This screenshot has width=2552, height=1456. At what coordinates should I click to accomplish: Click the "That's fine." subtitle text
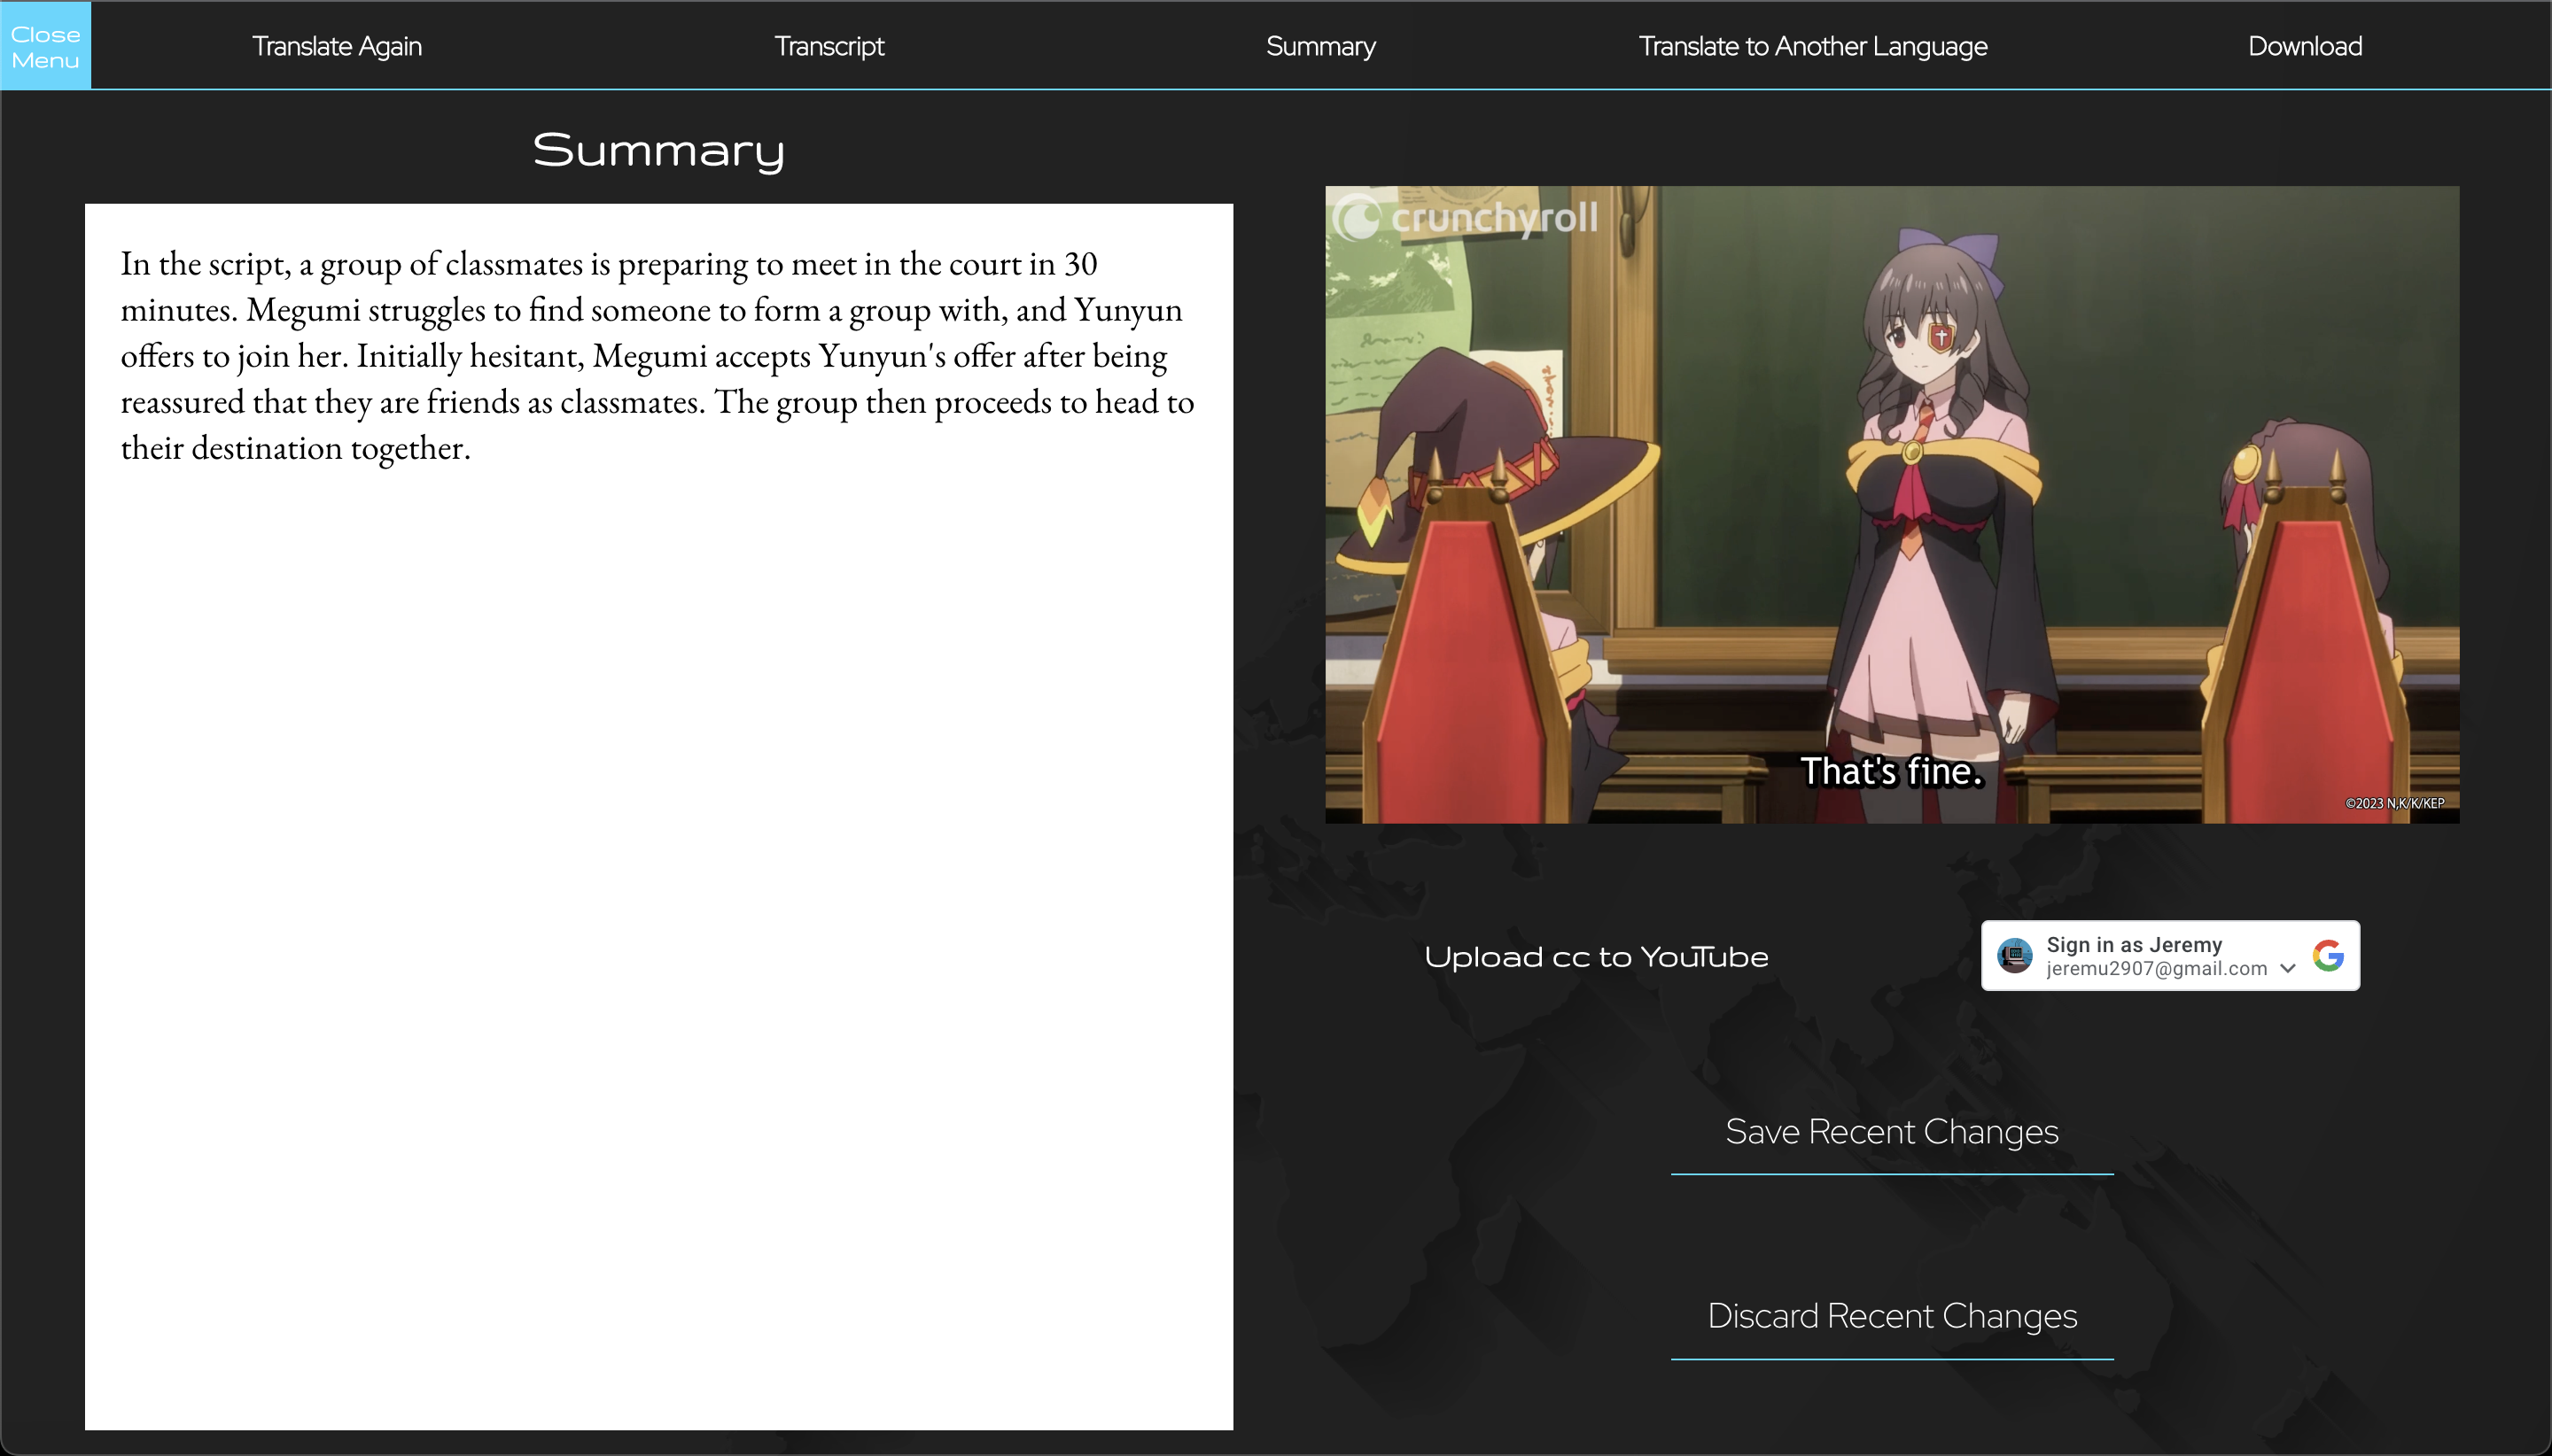[x=1891, y=771]
